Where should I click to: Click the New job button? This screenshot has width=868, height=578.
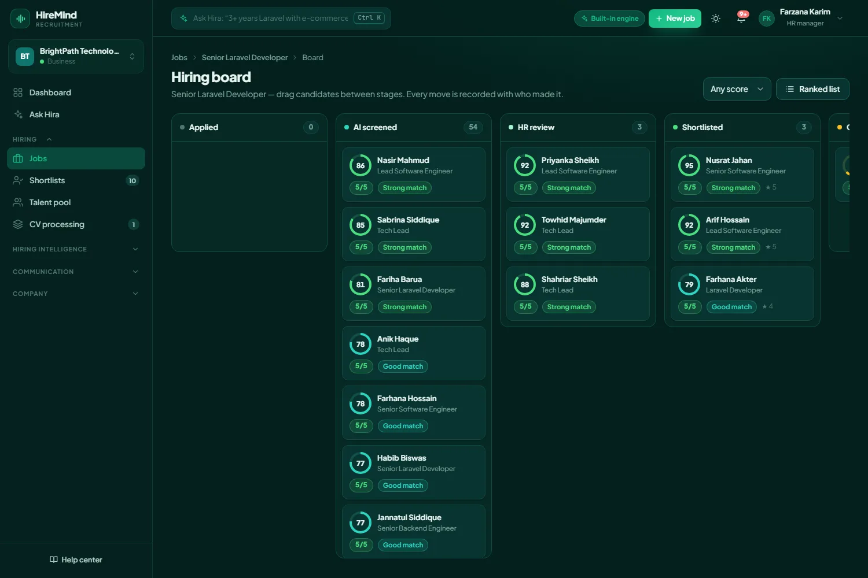[x=675, y=18]
